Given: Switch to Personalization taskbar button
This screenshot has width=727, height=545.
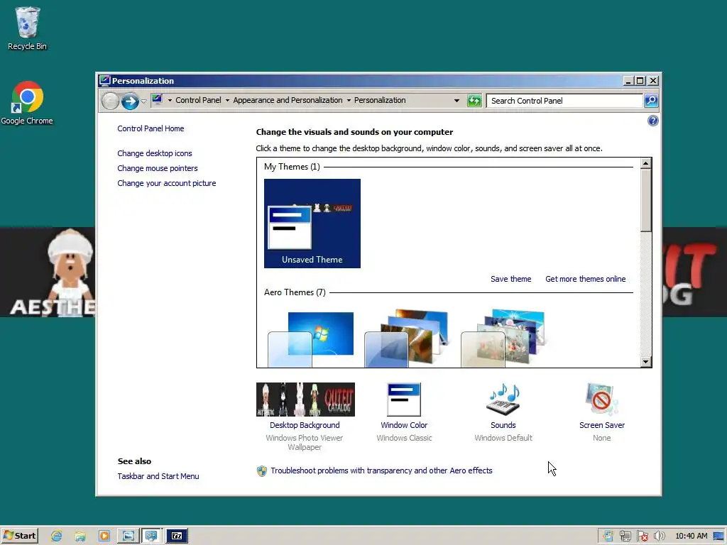Looking at the screenshot, I should click(152, 536).
